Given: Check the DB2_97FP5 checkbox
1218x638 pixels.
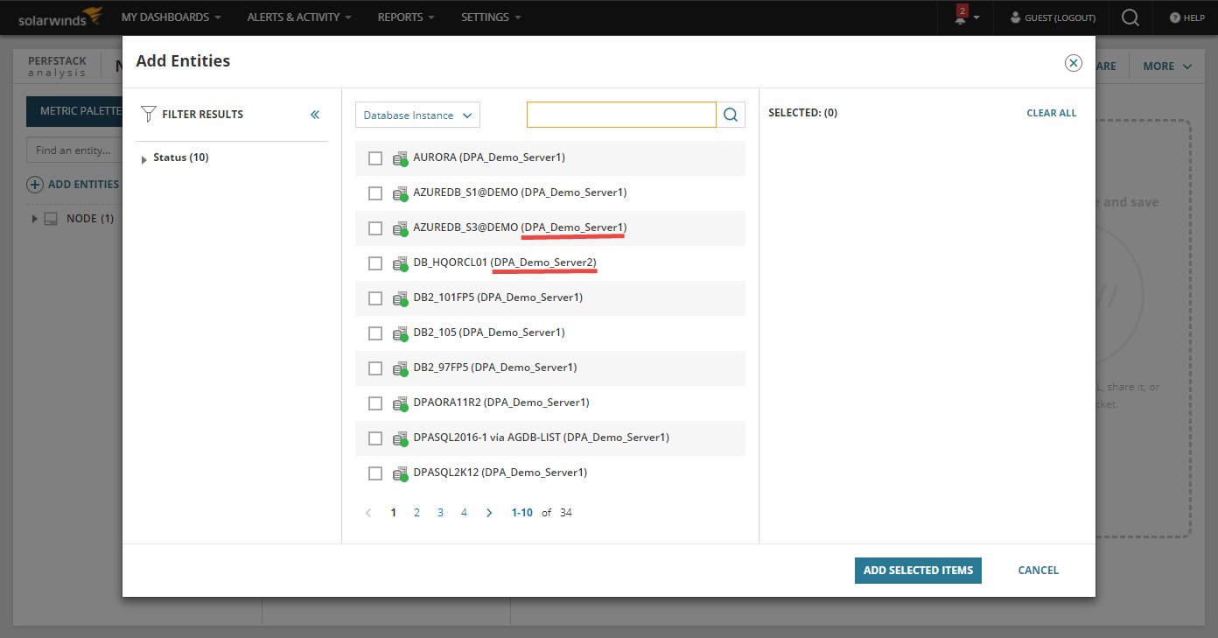Looking at the screenshot, I should [x=375, y=368].
